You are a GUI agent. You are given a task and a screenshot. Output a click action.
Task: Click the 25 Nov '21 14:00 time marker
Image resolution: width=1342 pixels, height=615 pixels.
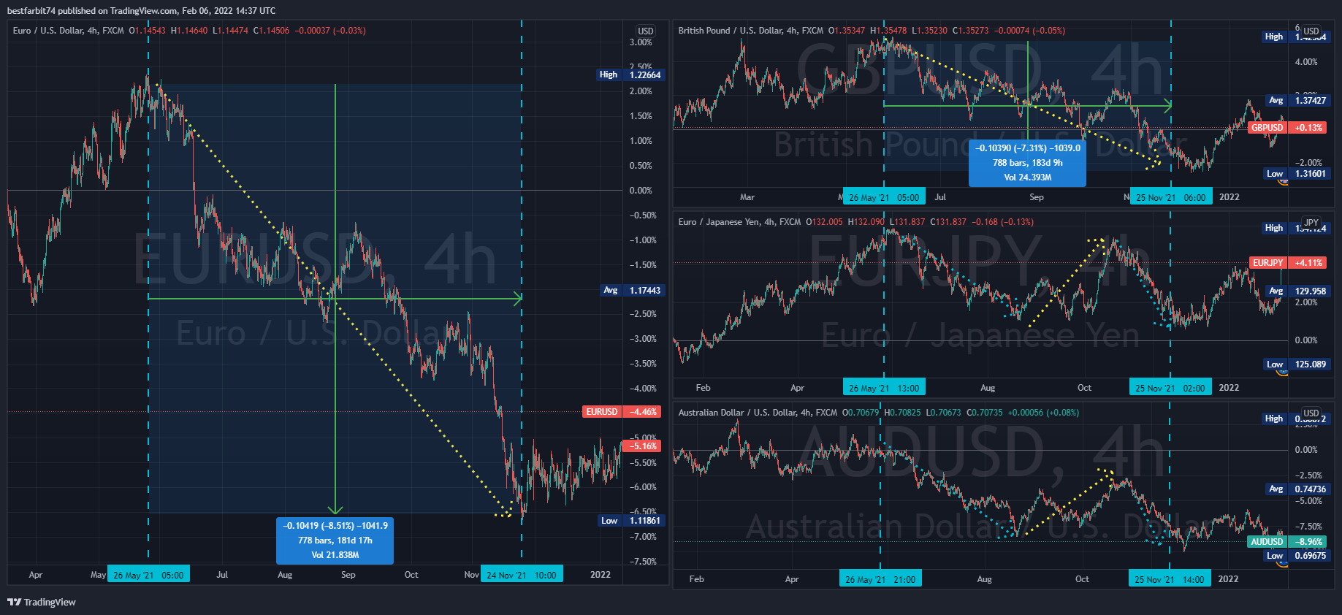(x=1170, y=579)
